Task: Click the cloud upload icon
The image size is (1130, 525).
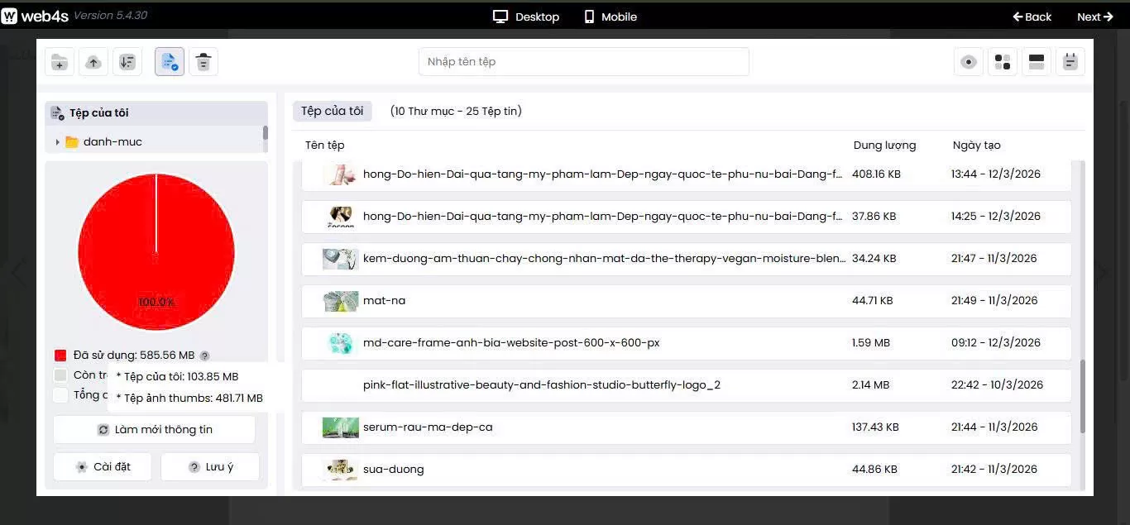Action: click(93, 62)
